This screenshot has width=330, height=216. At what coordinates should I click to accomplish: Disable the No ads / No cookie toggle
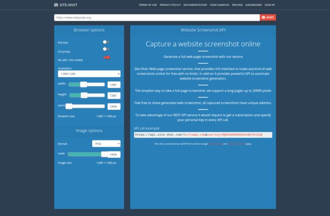tap(107, 57)
